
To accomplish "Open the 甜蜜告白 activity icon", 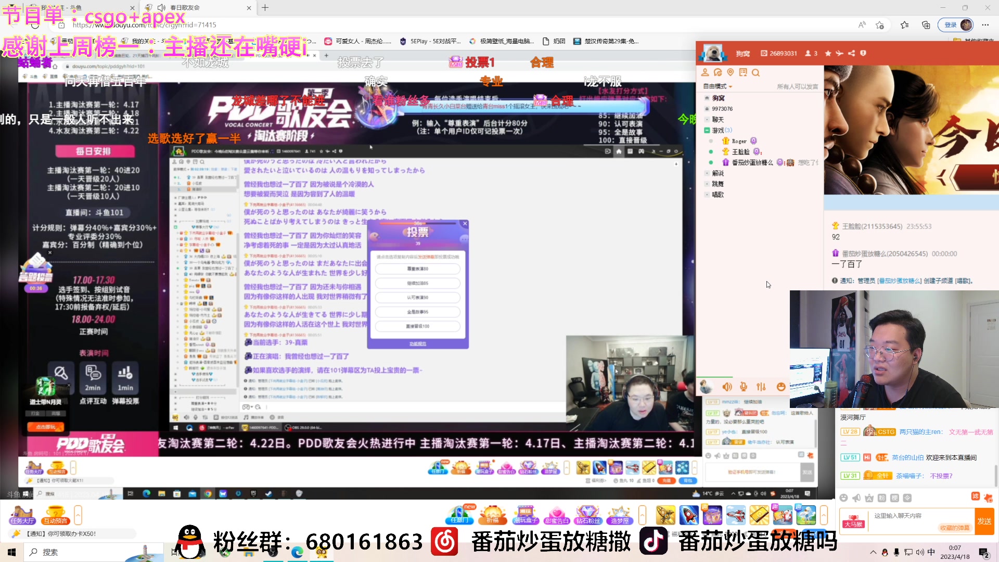I will coord(557,515).
